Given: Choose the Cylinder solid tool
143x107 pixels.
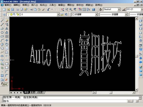Looking at the screenshot, I should (x=141, y=29).
